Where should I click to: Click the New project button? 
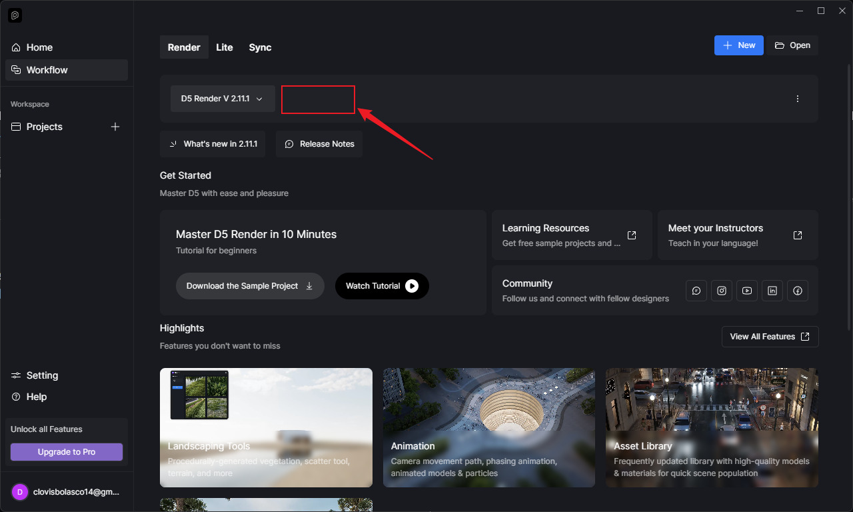(738, 45)
